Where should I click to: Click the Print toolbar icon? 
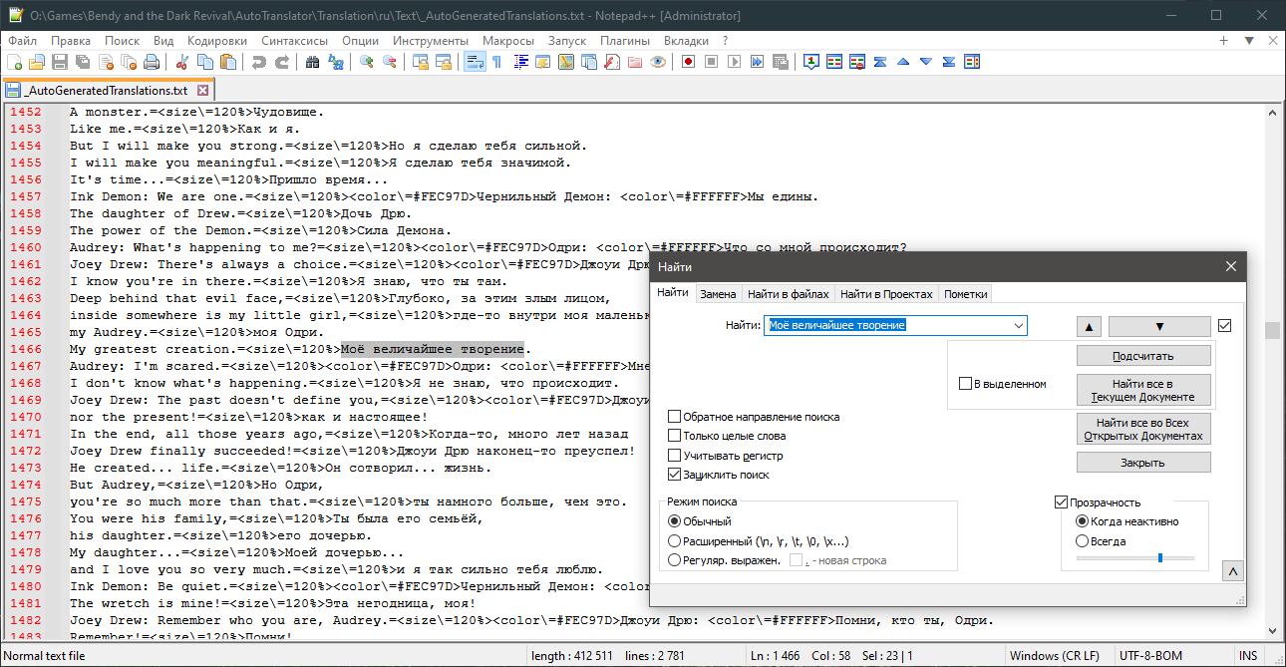pos(152,62)
